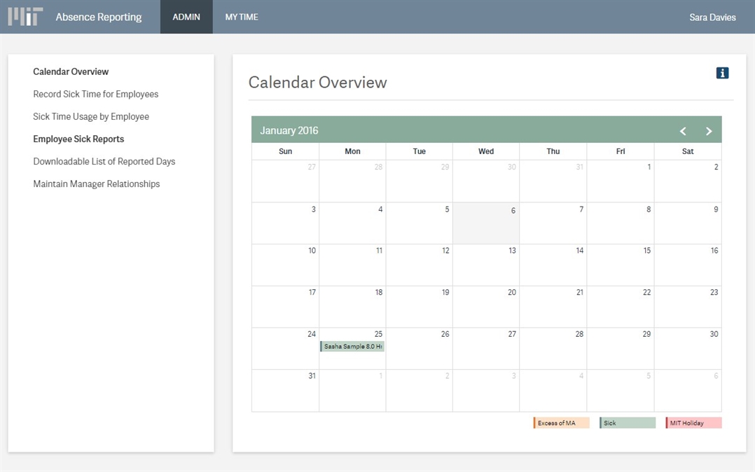Click the Sara Davies user name

pos(712,17)
